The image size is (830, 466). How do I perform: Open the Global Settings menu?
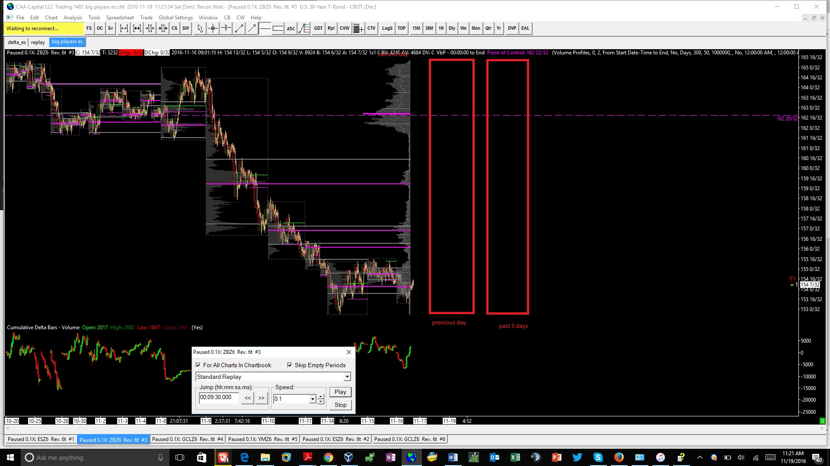tap(176, 18)
